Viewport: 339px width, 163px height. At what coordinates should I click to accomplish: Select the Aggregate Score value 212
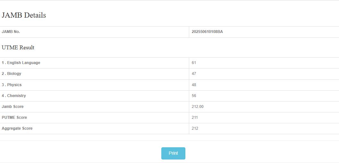pos(195,128)
